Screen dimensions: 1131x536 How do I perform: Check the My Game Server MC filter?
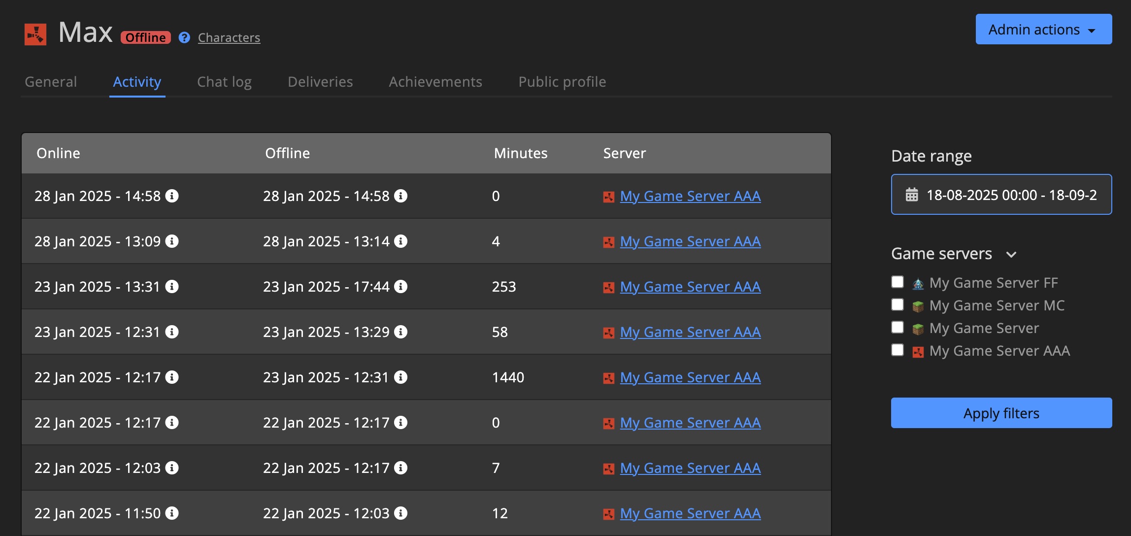898,304
